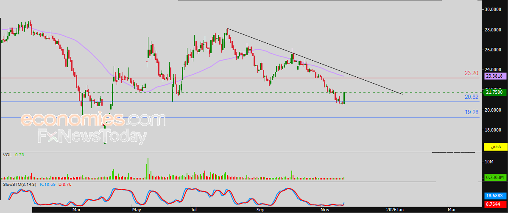Click the 26.0000 price axis label
This screenshot has height=213, width=508.
(493, 50)
